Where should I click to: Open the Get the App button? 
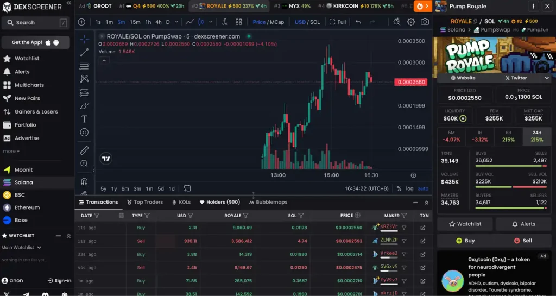[x=35, y=42]
